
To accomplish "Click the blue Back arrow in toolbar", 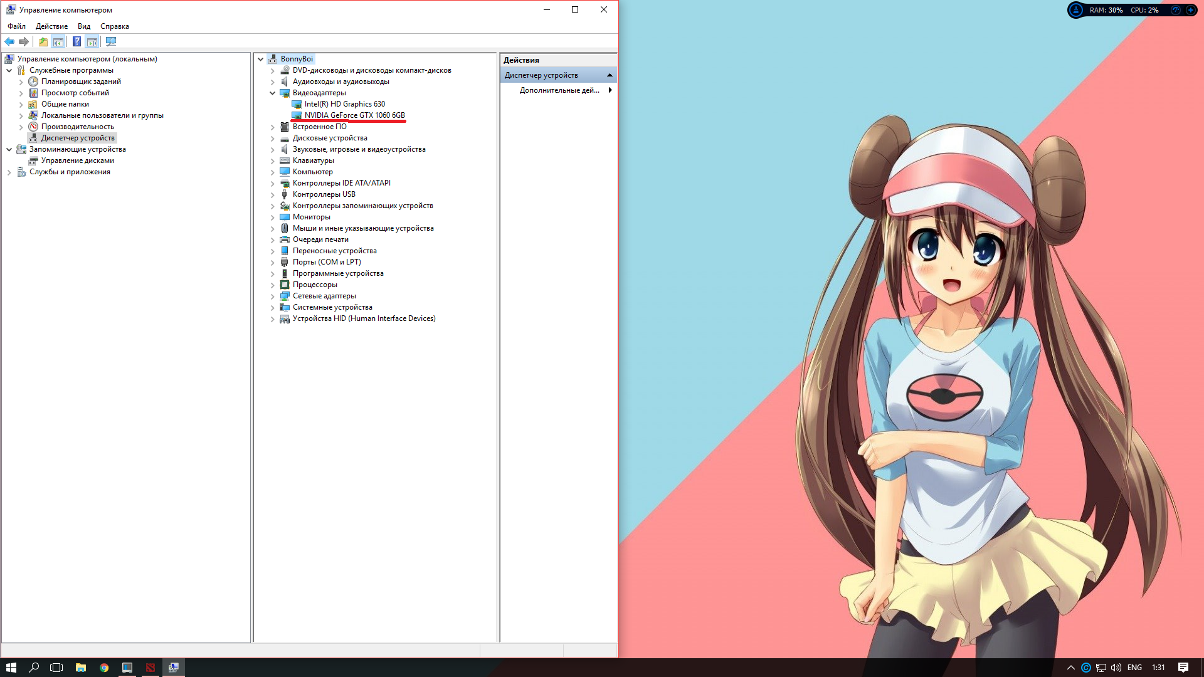I will click(x=9, y=41).
